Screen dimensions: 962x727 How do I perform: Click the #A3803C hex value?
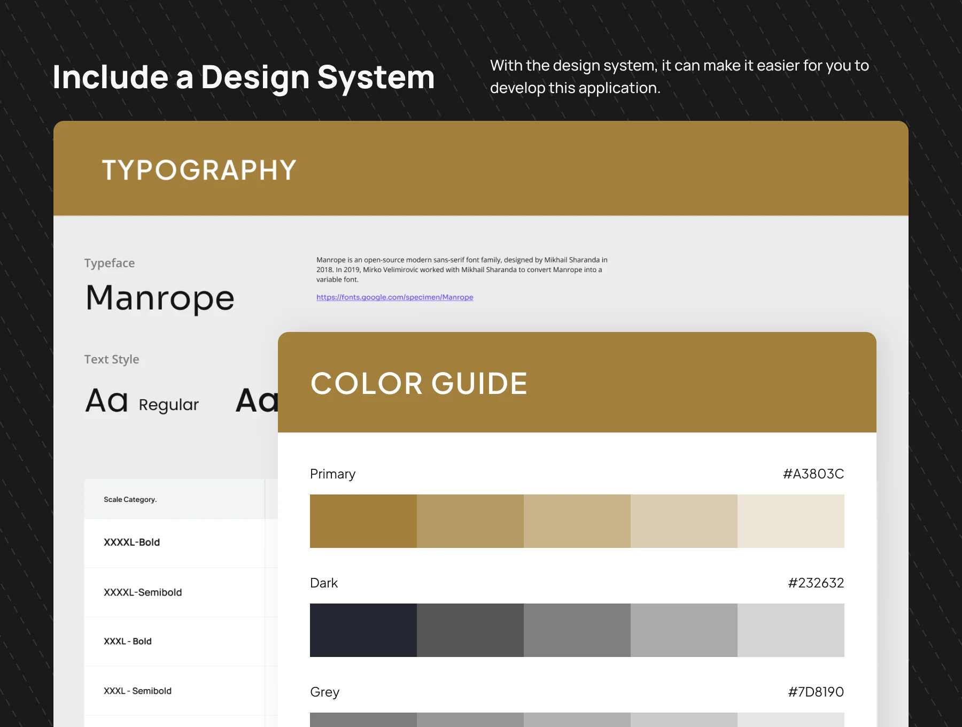click(813, 474)
